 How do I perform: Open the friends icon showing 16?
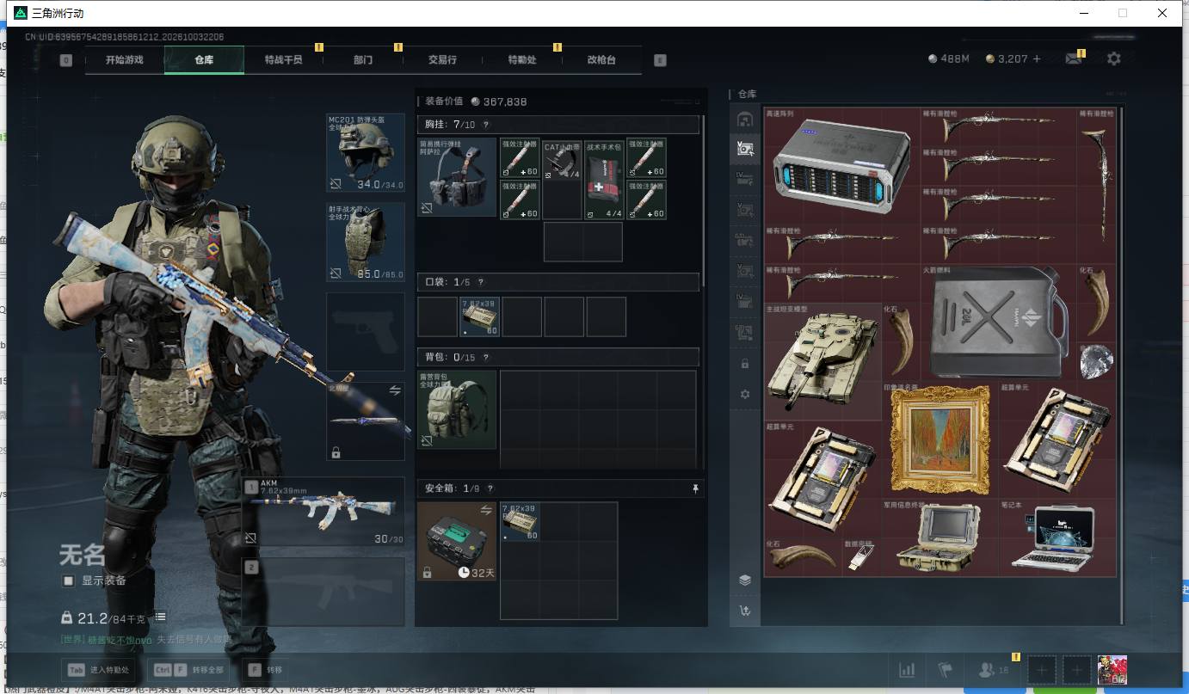(994, 670)
